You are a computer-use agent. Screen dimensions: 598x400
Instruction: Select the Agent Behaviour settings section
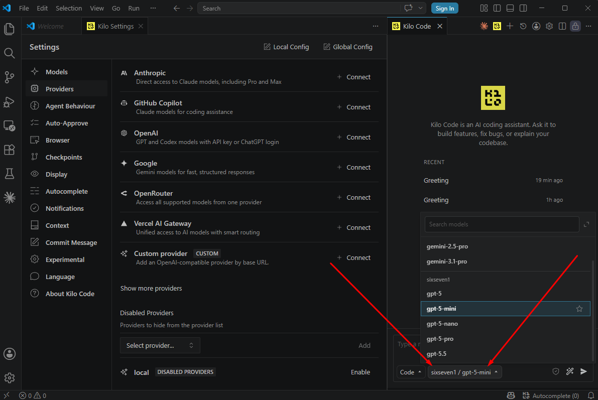tap(66, 106)
